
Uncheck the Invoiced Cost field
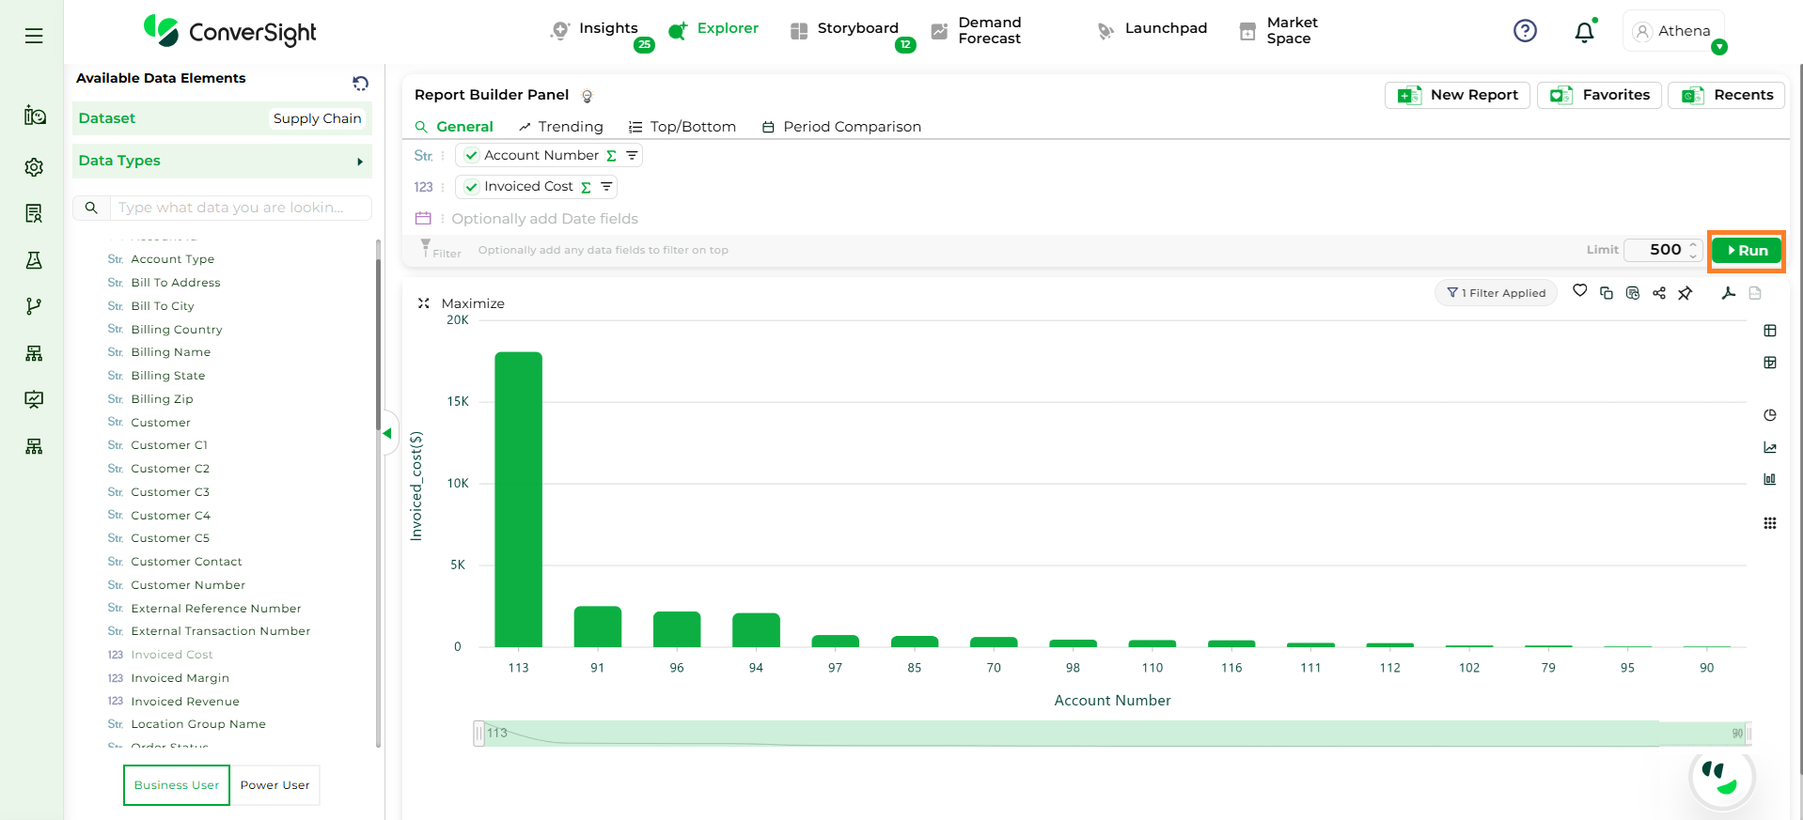[472, 187]
